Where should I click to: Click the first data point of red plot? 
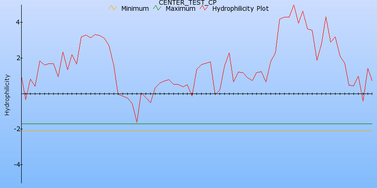pos(21,78)
